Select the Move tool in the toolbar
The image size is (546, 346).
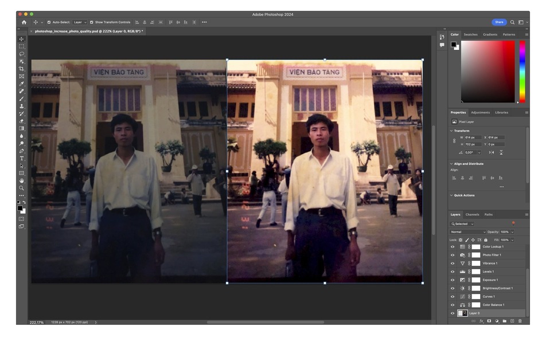click(x=22, y=39)
